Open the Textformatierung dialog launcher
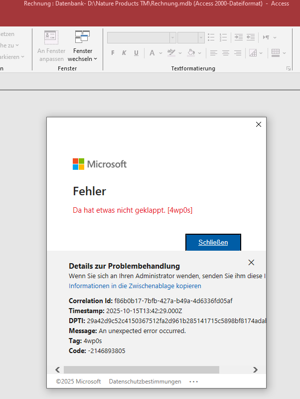Screen dimensions: 300x399 [x=289, y=68]
